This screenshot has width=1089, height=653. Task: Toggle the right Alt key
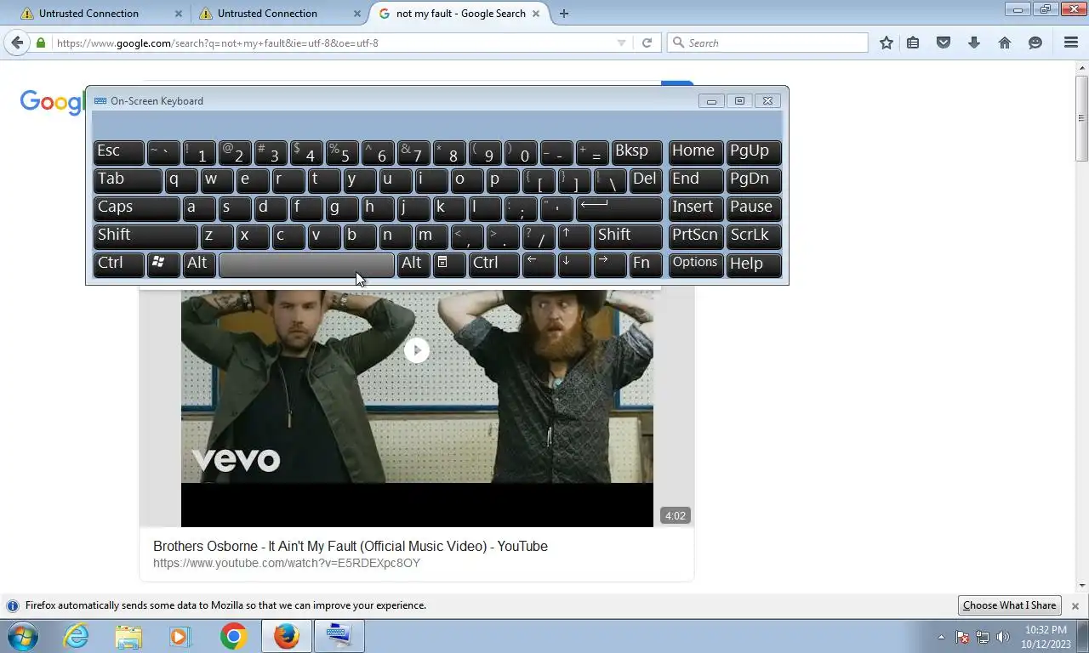pyautogui.click(x=413, y=264)
